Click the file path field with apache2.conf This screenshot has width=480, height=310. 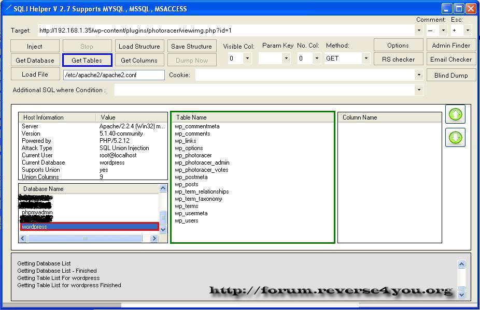pyautogui.click(x=114, y=75)
